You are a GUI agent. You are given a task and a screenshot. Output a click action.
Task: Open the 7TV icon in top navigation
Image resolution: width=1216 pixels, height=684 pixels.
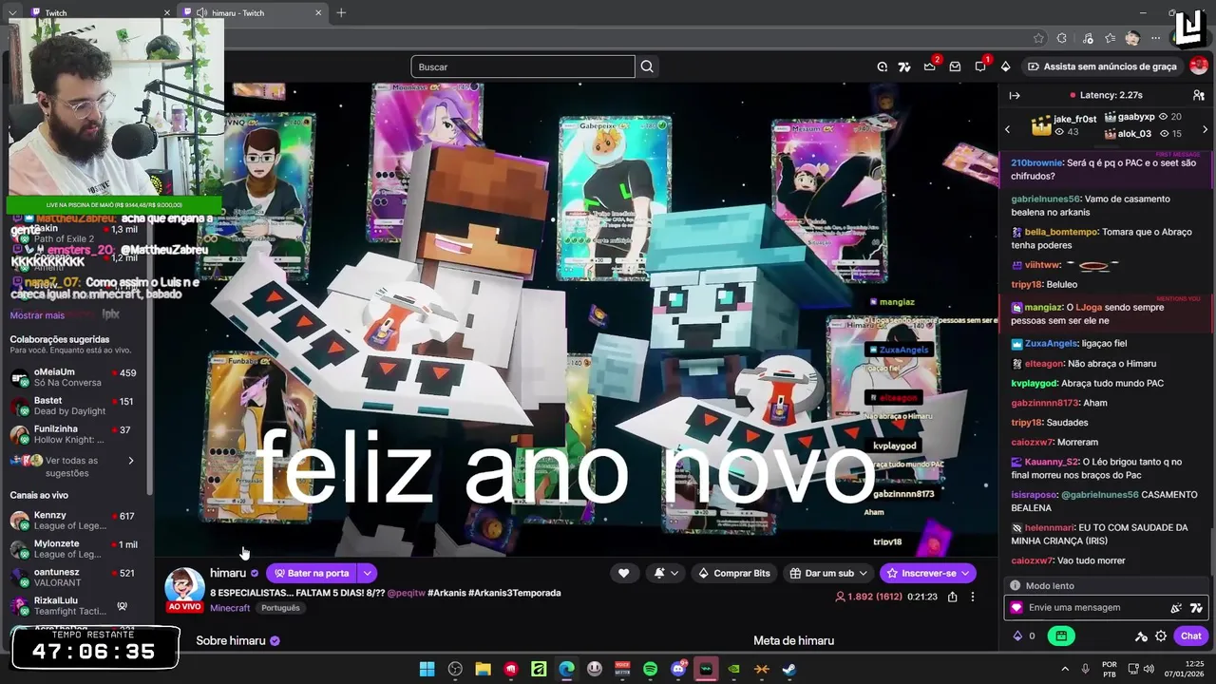[x=904, y=66]
